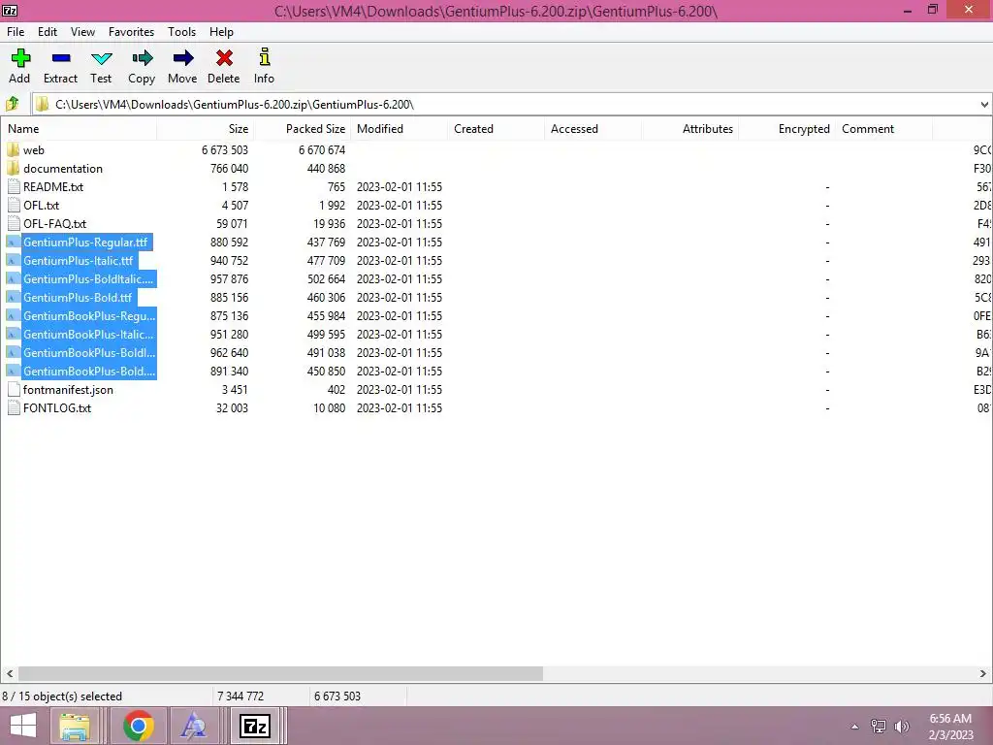Screen dimensions: 993x745
Task: Sort by Size column header
Action: 206,129
